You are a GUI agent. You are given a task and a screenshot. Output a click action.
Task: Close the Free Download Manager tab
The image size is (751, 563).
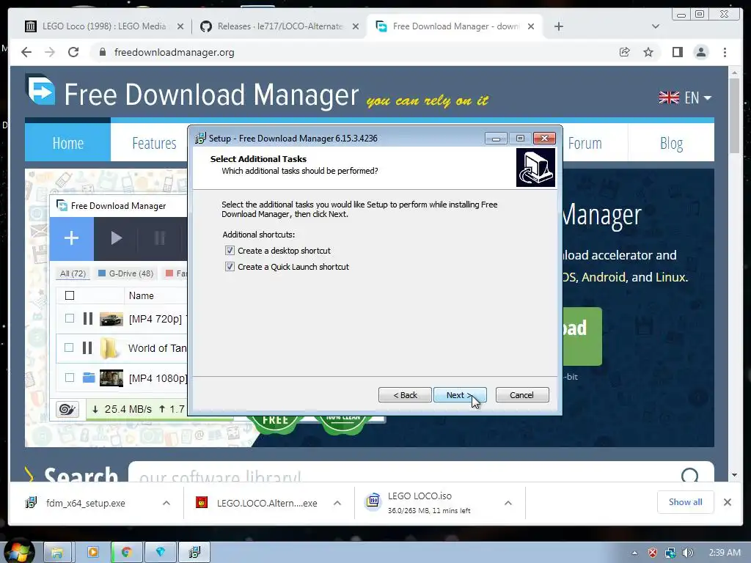(x=531, y=26)
